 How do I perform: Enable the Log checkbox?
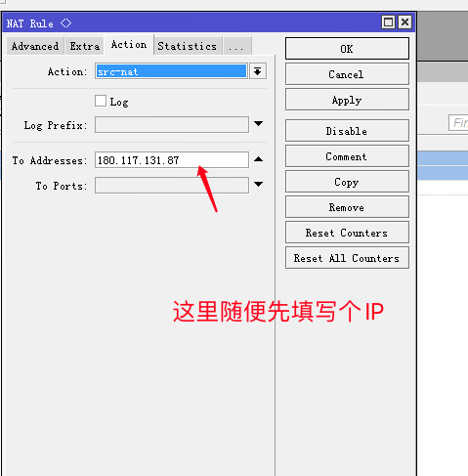101,101
